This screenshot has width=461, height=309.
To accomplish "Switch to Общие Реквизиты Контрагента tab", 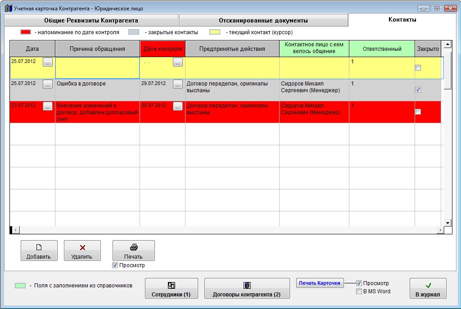I will 91,20.
